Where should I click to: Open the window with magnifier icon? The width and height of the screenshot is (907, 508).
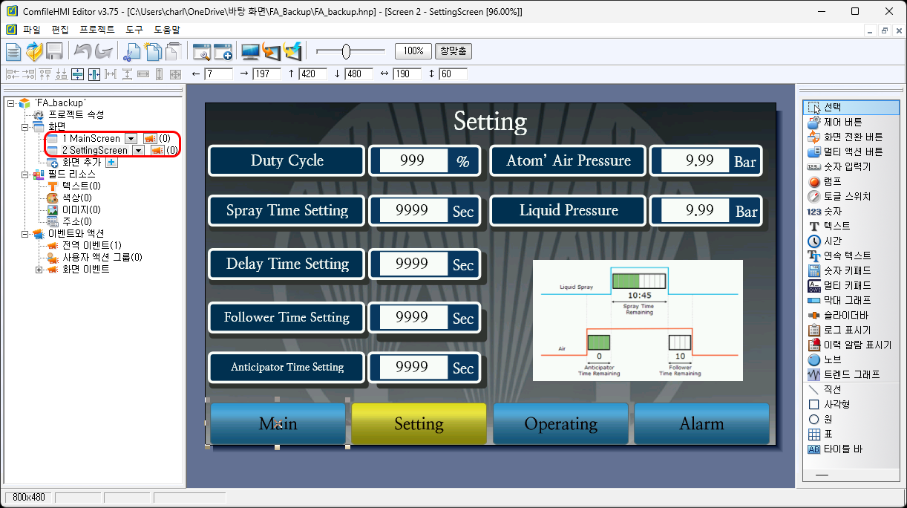202,51
